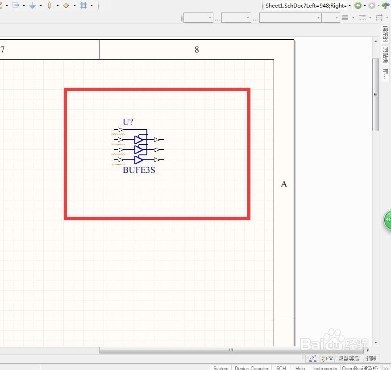
Task: Click the filter funnel icon at bottom
Action: point(330,358)
